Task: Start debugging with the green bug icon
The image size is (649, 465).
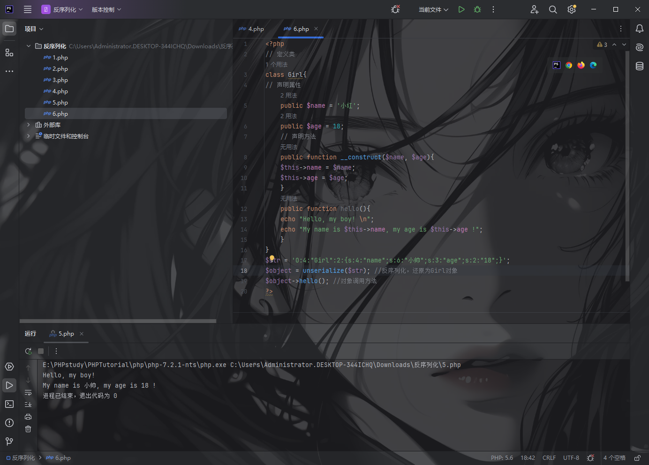Action: pyautogui.click(x=477, y=9)
